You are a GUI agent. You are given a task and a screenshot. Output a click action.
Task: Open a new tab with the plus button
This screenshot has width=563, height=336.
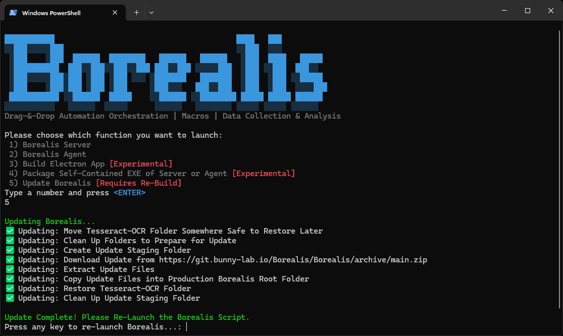pyautogui.click(x=136, y=13)
